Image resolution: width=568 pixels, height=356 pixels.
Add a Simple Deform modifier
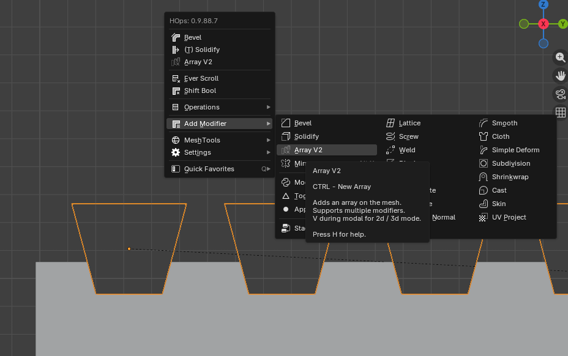(515, 150)
